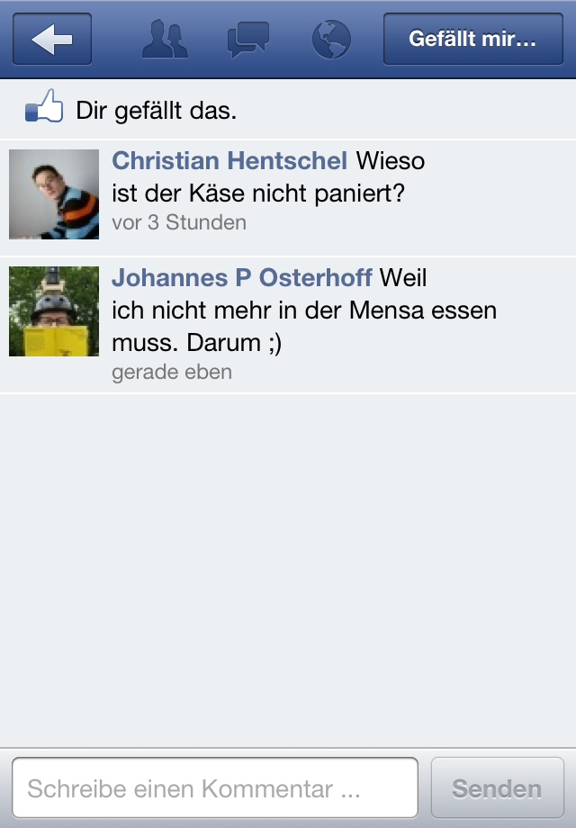Tap the word 'Wieso' in Christian's comment
576x828 pixels.
[x=391, y=160]
